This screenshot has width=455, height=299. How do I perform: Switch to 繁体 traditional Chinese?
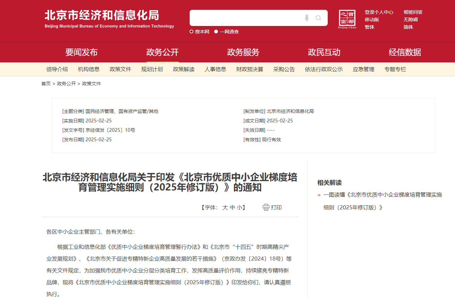(x=369, y=27)
